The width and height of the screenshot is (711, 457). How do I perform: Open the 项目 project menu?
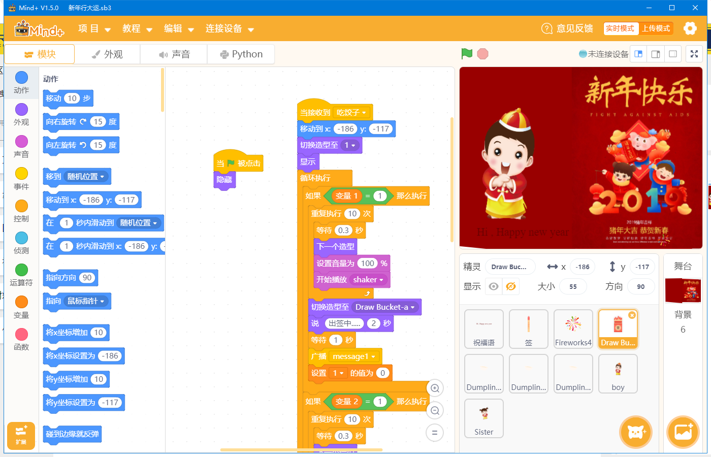(x=94, y=28)
